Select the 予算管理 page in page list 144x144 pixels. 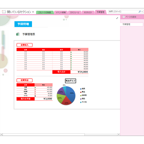click(132, 24)
